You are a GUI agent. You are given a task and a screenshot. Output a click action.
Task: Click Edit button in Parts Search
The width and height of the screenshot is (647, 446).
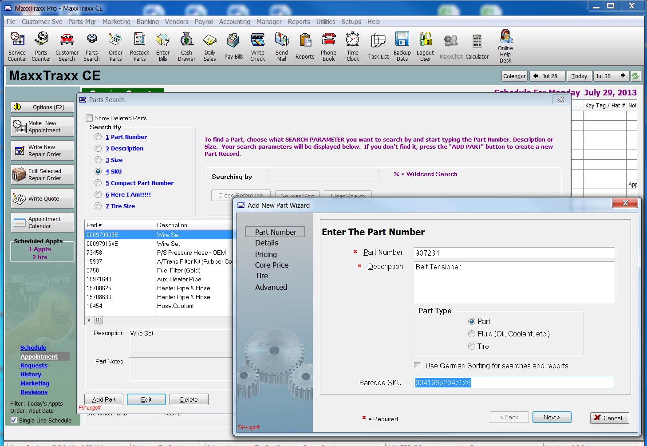pos(146,399)
